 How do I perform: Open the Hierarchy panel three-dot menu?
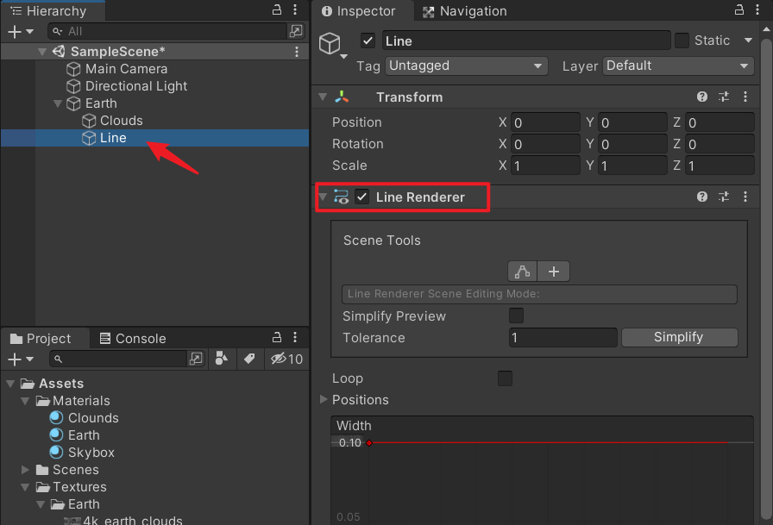295,9
